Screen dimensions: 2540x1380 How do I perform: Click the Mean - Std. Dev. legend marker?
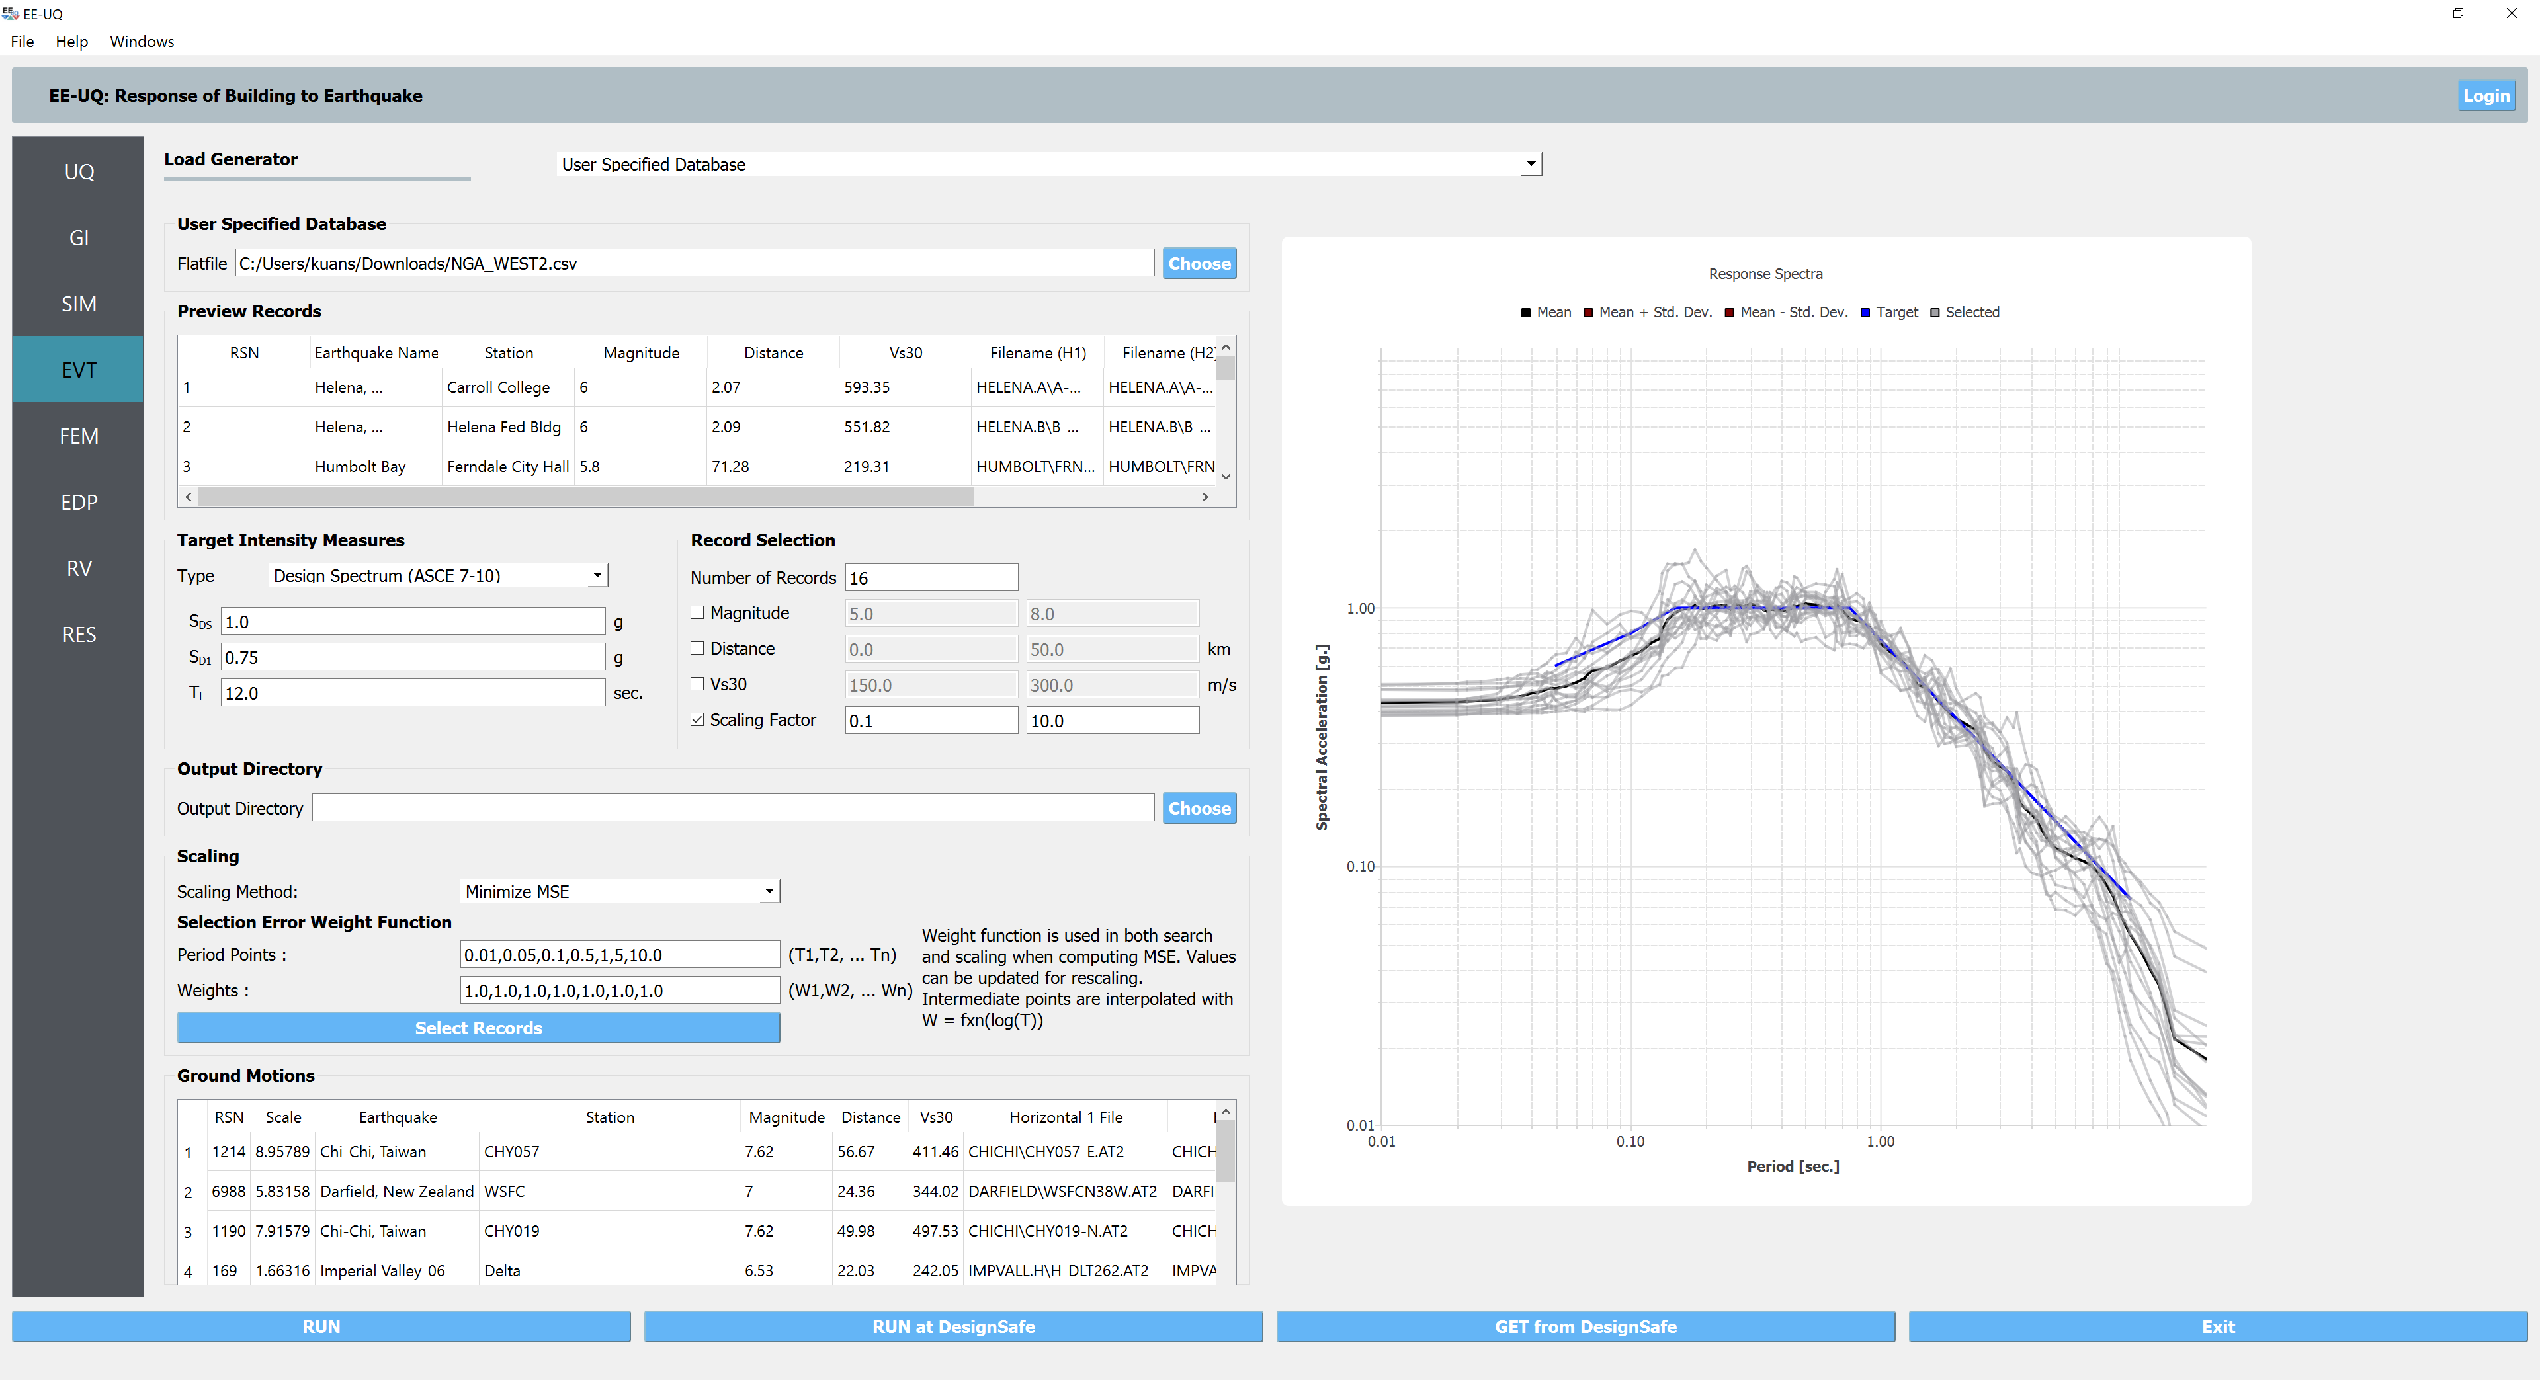pos(1728,313)
